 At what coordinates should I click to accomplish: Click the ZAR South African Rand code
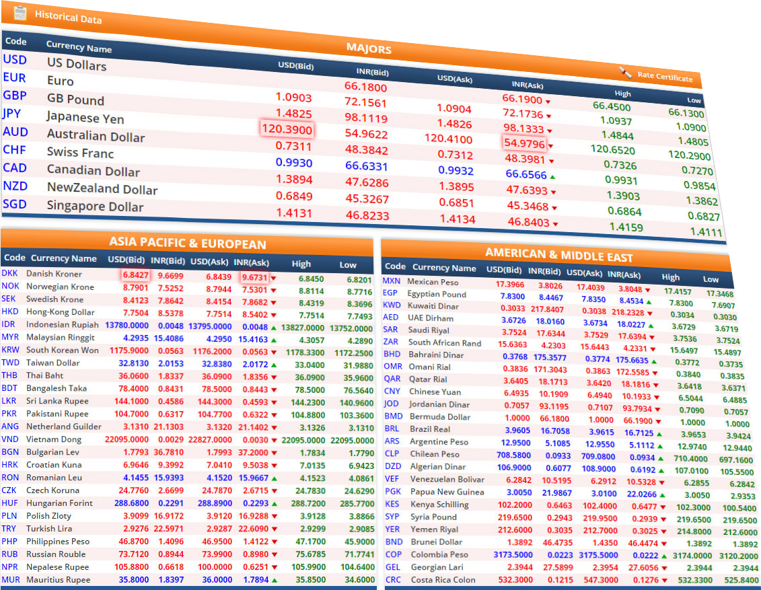(x=391, y=342)
